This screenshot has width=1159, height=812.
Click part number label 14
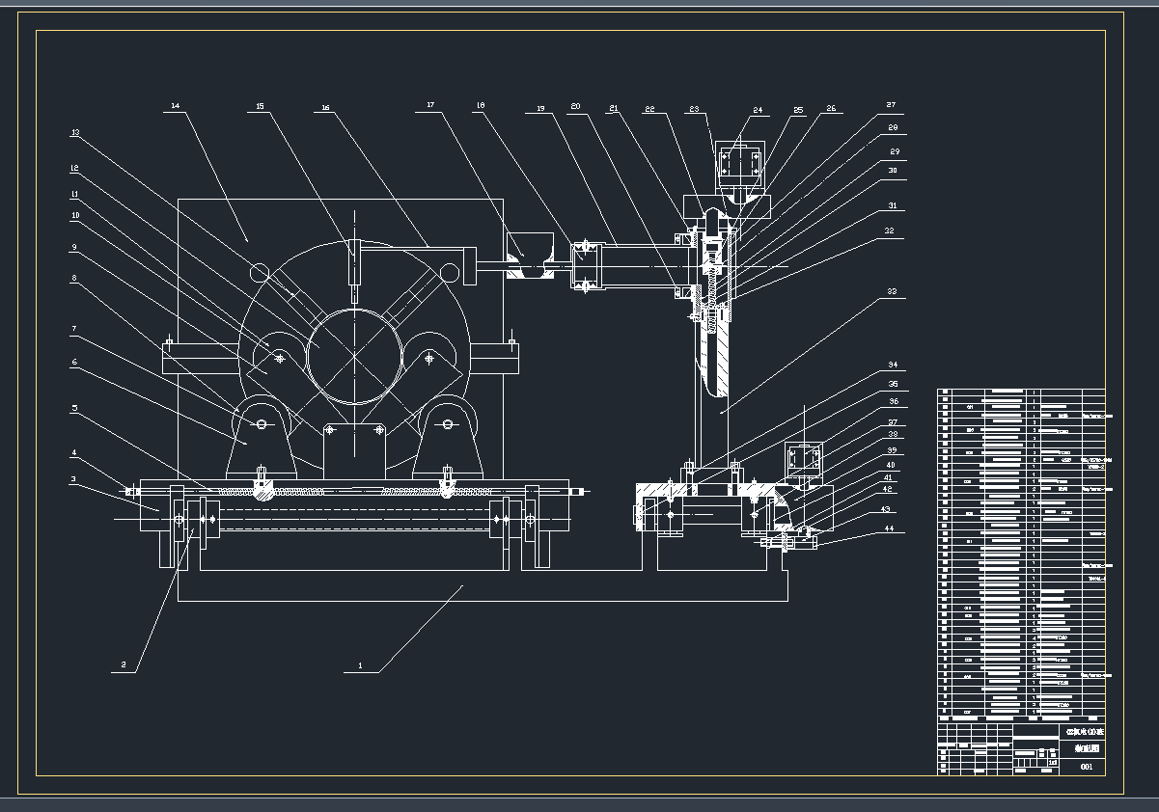[176, 105]
